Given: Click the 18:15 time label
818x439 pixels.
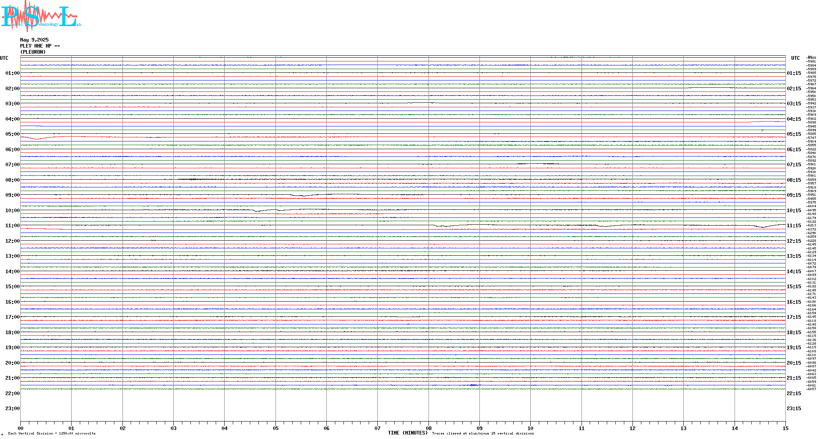Looking at the screenshot, I should pos(794,333).
